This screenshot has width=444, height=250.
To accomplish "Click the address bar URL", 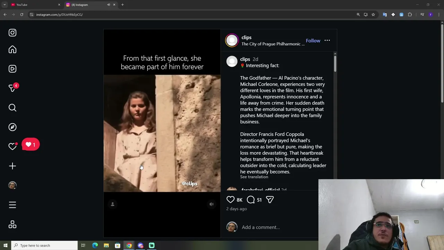I will 59,15.
